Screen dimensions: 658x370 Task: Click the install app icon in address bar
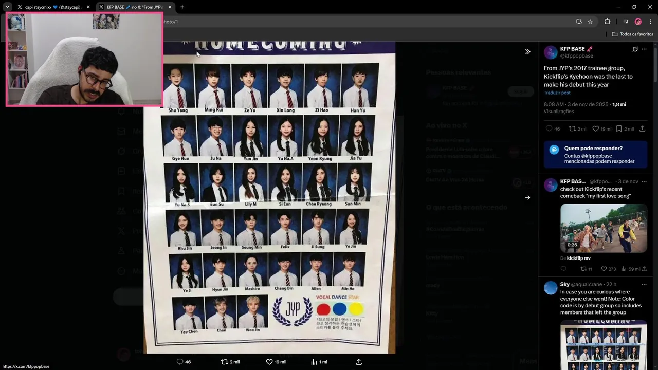click(x=579, y=22)
